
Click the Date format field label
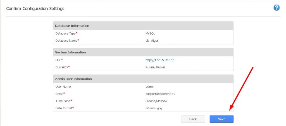tap(64, 108)
